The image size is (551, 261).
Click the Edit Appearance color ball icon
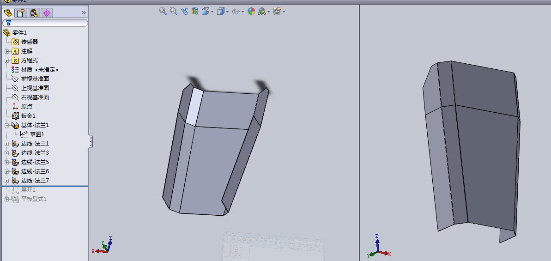pos(251,11)
